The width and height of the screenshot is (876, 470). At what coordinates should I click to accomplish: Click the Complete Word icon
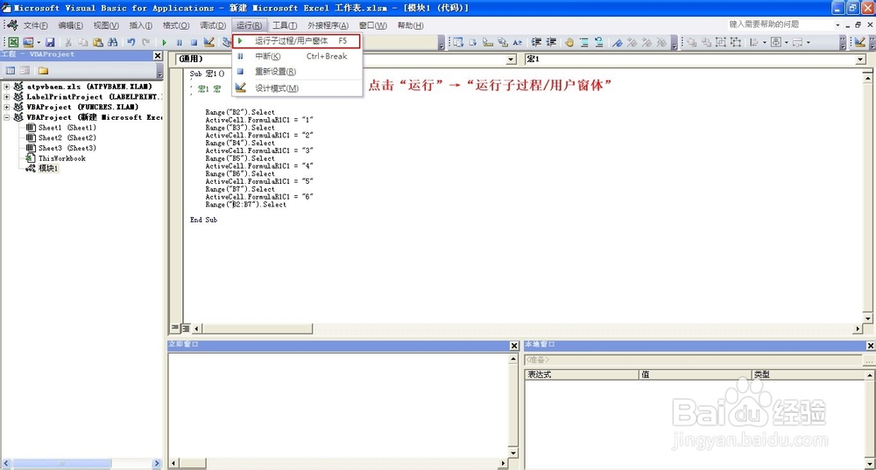click(x=518, y=42)
